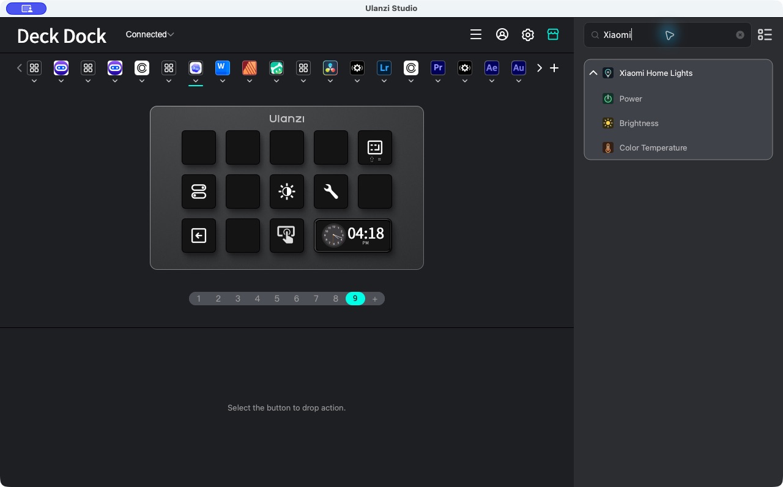Show earlier profiles with the left arrow
The height and width of the screenshot is (487, 783).
pos(20,68)
